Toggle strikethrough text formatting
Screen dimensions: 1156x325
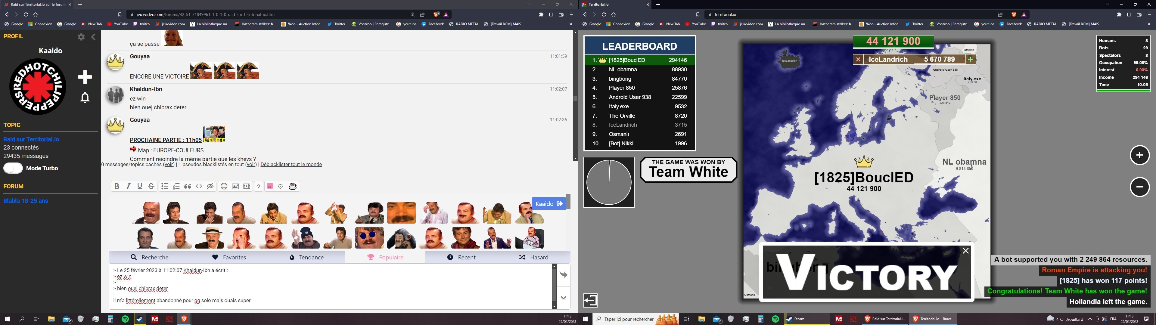(151, 186)
